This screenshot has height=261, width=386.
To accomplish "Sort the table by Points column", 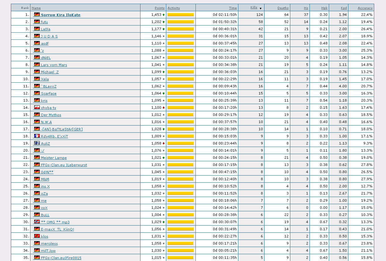I will 159,8.
